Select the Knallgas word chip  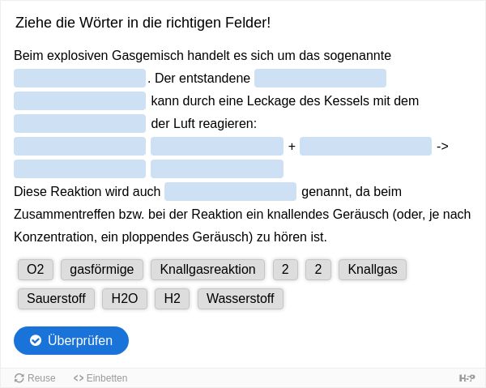point(373,269)
